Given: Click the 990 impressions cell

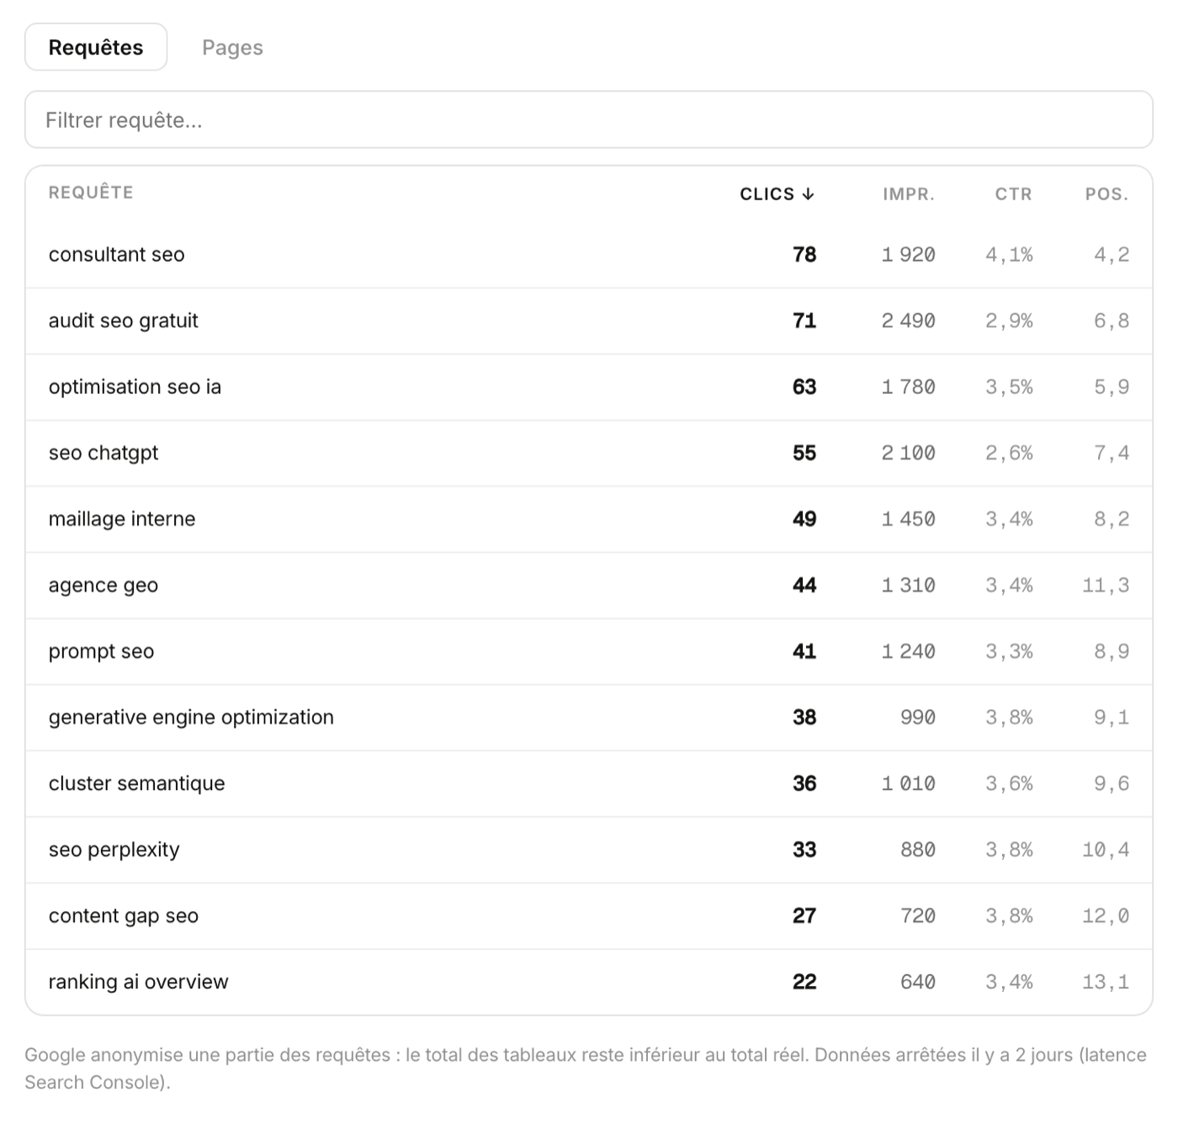Looking at the screenshot, I should [x=918, y=718].
